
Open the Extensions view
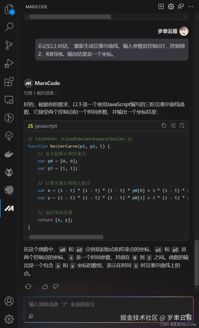pyautogui.click(x=9, y=82)
